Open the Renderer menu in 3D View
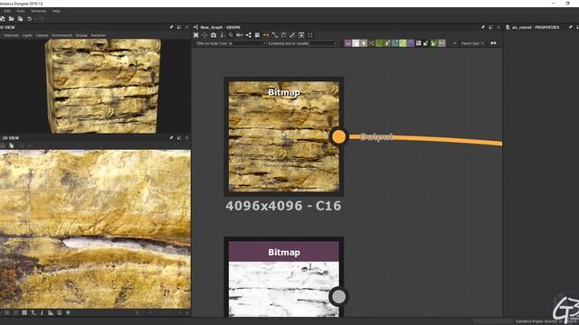 pos(99,35)
